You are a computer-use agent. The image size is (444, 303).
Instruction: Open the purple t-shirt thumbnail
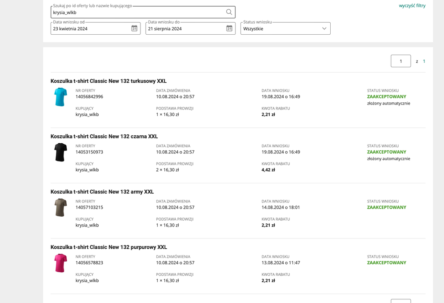tap(60, 263)
